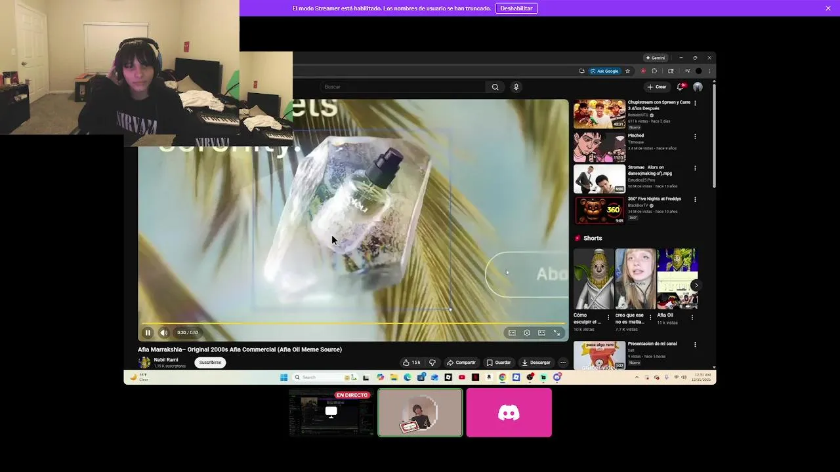Open options for Chupistream video
This screenshot has height=472, width=840.
[x=695, y=103]
